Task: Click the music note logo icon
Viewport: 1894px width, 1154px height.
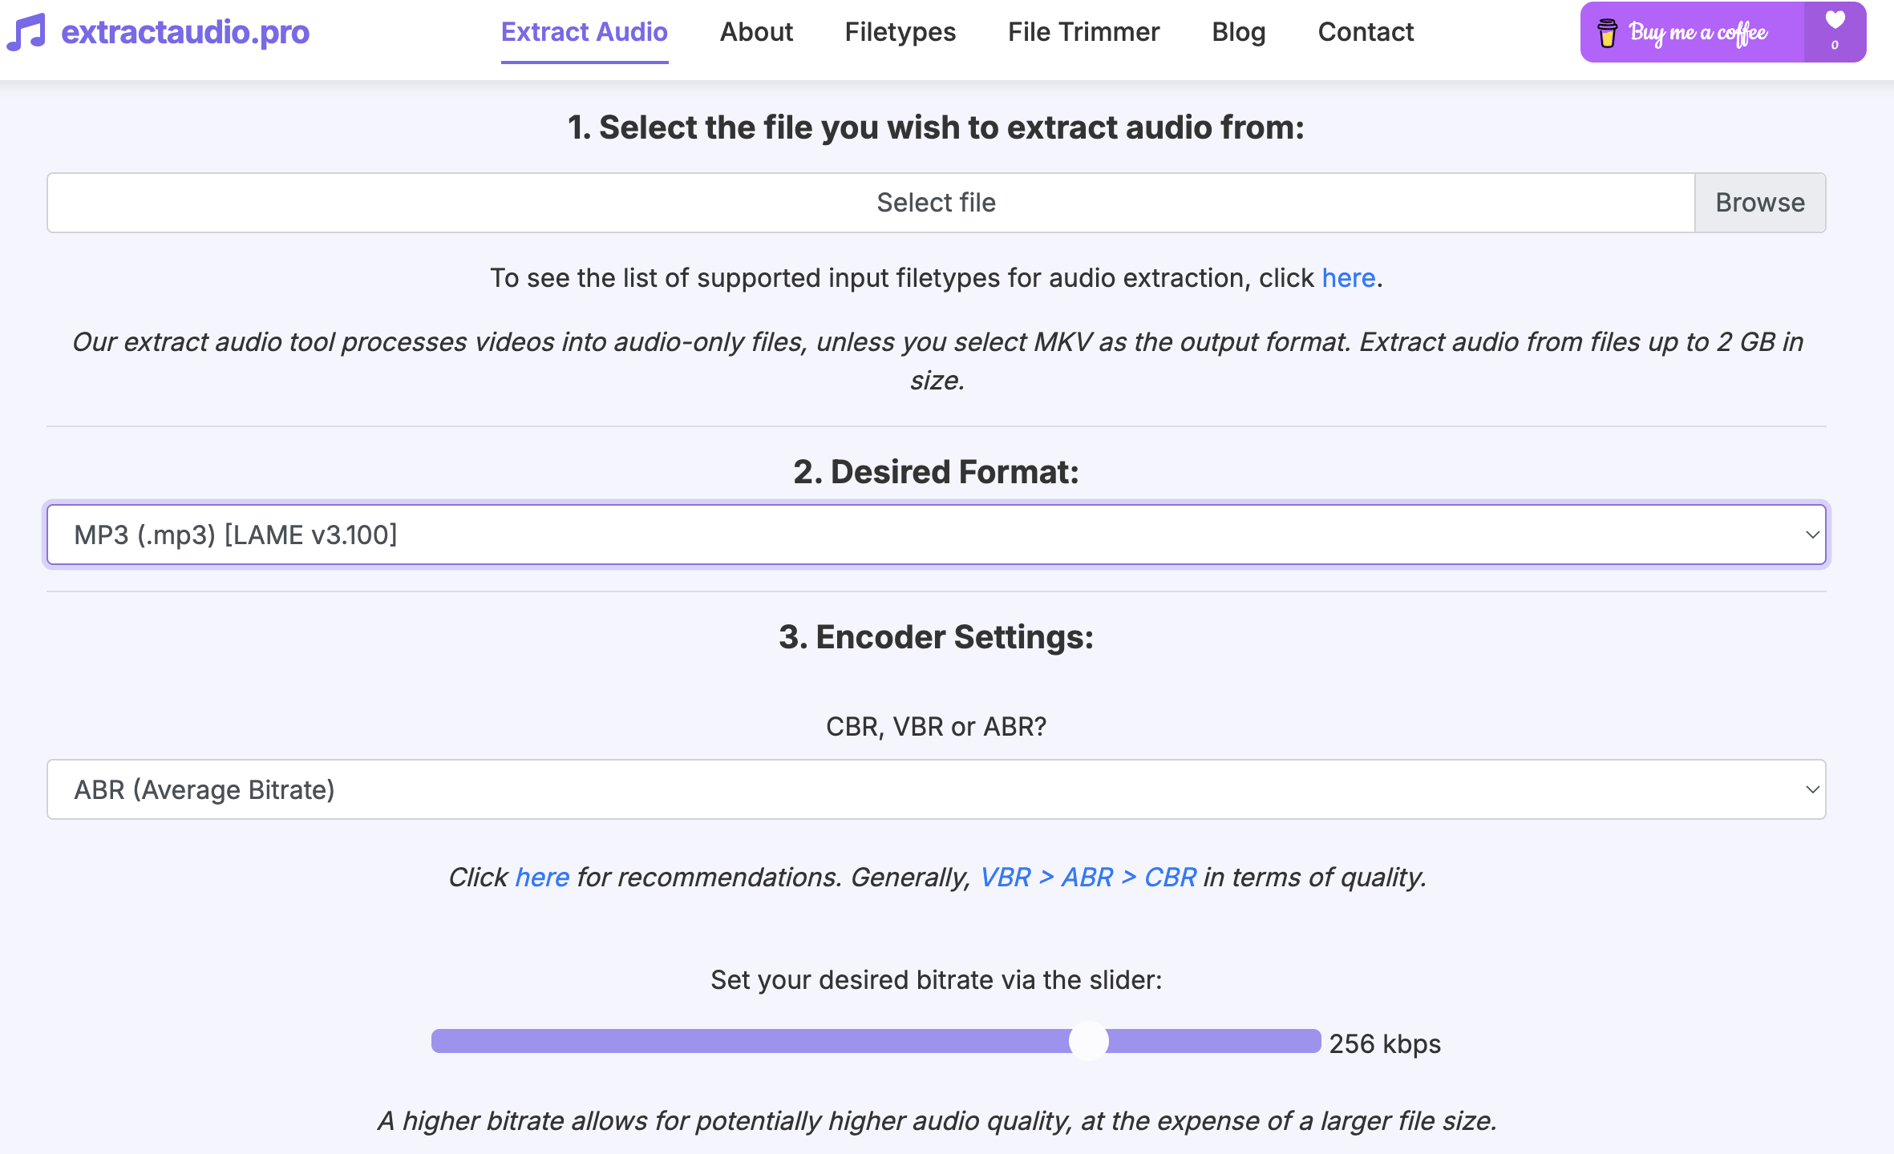Action: pyautogui.click(x=26, y=32)
